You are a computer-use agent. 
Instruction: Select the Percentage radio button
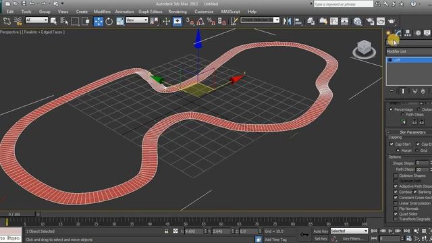pyautogui.click(x=391, y=109)
